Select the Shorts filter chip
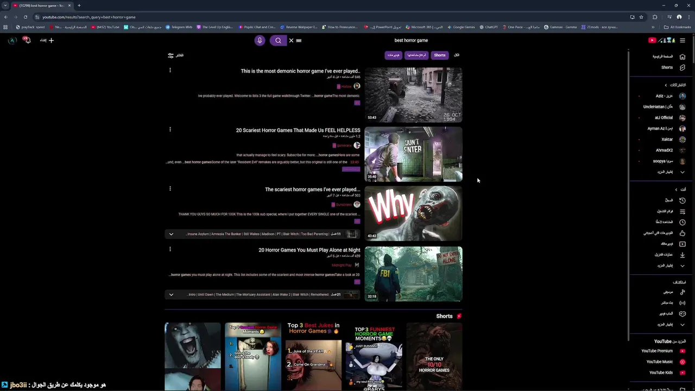This screenshot has width=695, height=391. click(x=440, y=55)
